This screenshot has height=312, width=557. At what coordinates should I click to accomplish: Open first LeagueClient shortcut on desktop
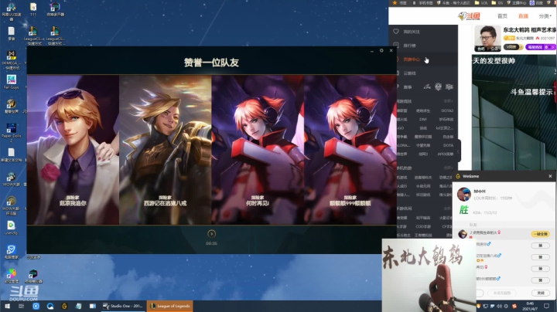[33, 35]
